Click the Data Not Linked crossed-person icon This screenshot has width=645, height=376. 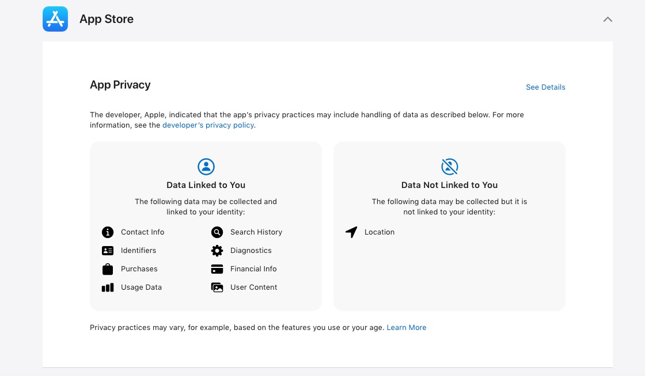[450, 167]
